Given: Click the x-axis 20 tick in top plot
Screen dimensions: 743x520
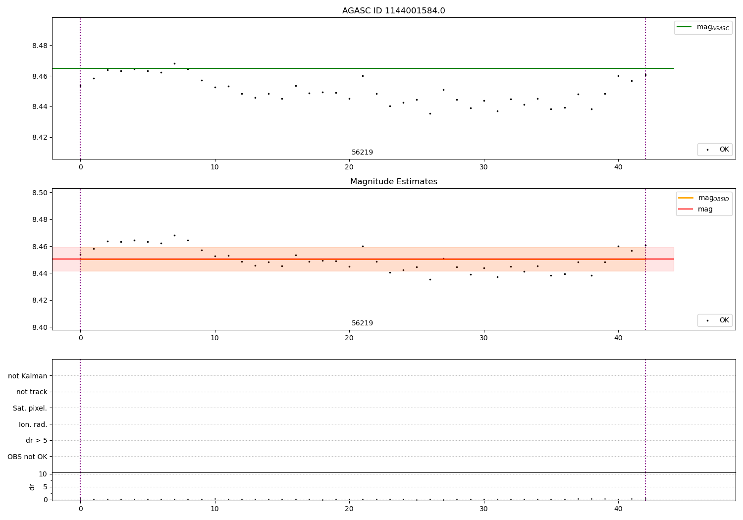Looking at the screenshot, I should (x=349, y=167).
